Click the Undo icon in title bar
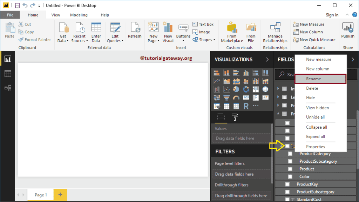Viewport: 359px width, 202px height. pyautogui.click(x=25, y=5)
